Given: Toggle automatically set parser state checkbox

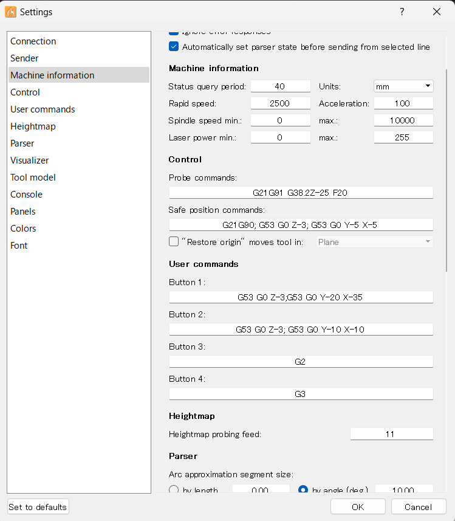Looking at the screenshot, I should pos(174,47).
